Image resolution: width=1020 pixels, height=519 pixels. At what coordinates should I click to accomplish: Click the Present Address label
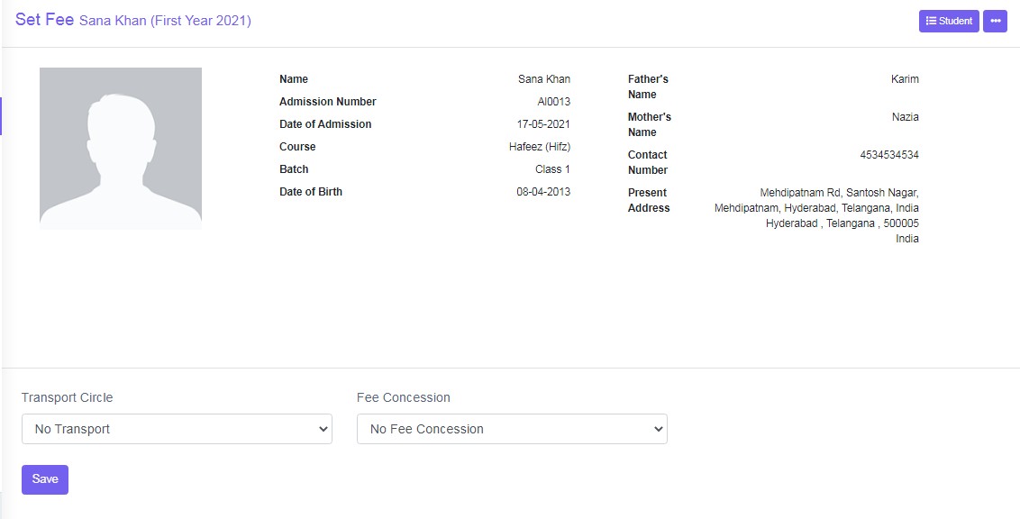(649, 200)
